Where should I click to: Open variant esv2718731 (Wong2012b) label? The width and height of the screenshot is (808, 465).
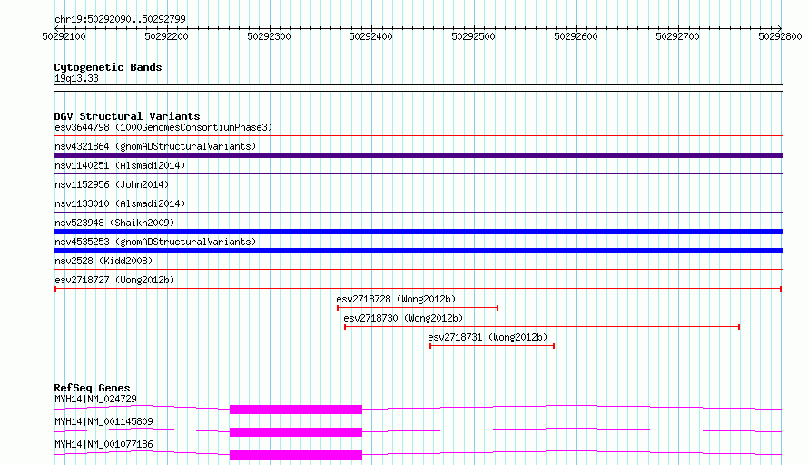coord(488,337)
